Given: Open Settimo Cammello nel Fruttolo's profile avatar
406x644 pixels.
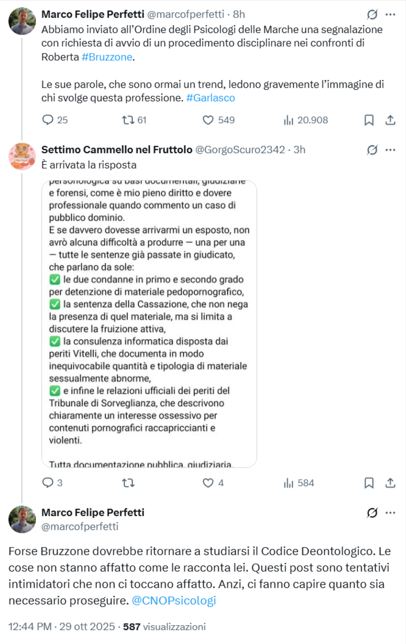Looking at the screenshot, I should point(22,156).
